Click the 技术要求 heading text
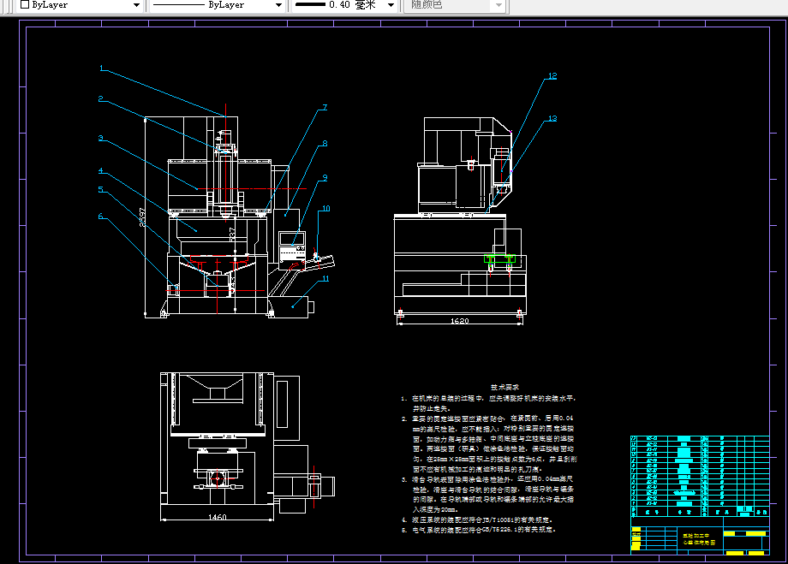 [x=504, y=387]
